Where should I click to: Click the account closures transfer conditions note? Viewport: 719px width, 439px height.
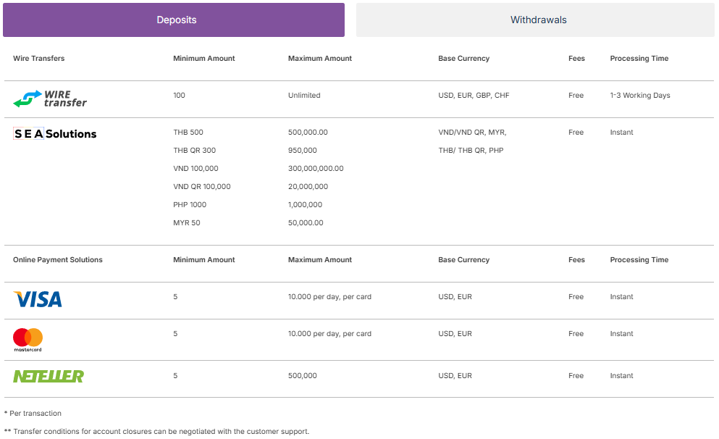(156, 432)
